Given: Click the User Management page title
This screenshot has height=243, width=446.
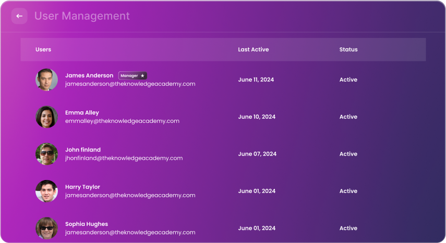Looking at the screenshot, I should (82, 16).
